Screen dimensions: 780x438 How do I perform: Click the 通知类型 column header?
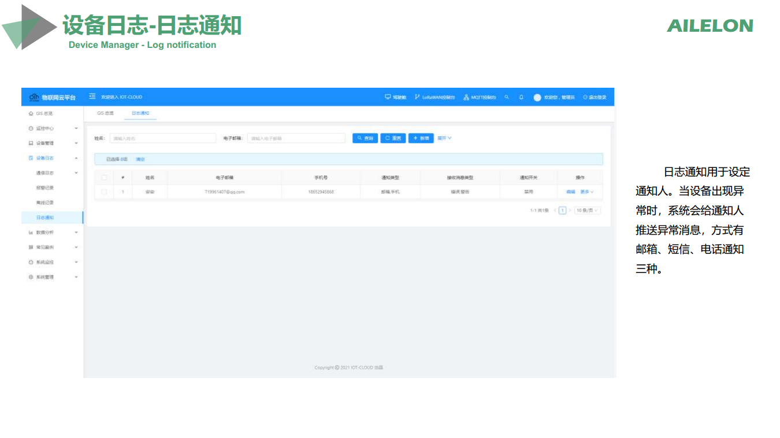point(391,178)
